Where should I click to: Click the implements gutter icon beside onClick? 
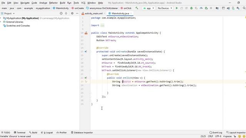click(86, 78)
